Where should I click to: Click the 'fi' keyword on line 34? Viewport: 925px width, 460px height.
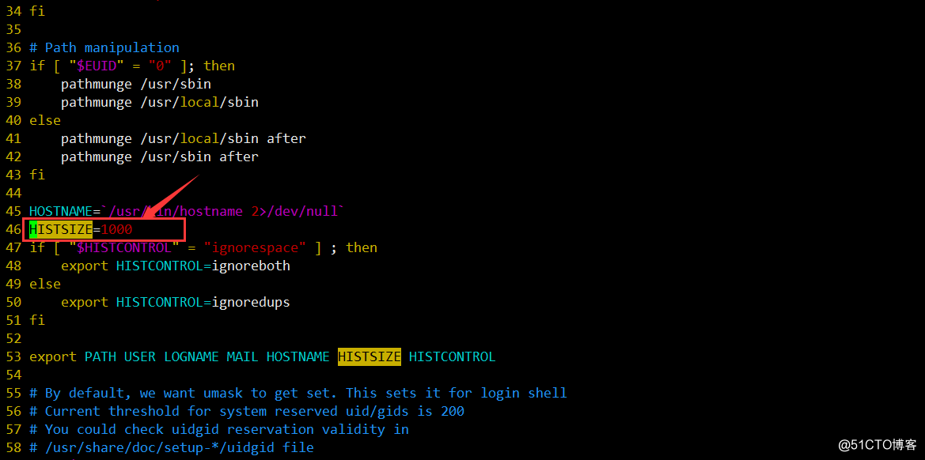(37, 10)
